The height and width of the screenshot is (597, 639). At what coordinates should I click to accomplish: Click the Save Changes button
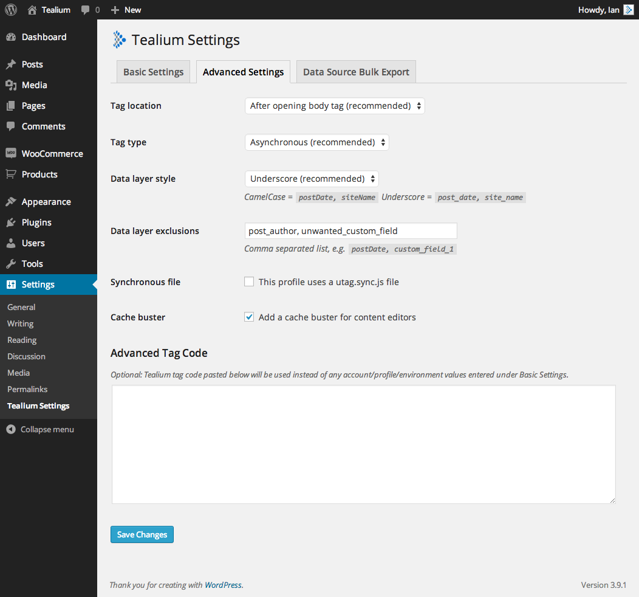[142, 534]
